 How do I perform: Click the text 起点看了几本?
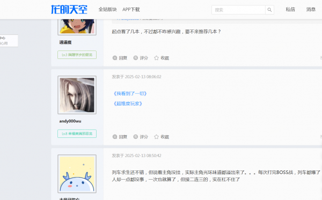point(126,32)
